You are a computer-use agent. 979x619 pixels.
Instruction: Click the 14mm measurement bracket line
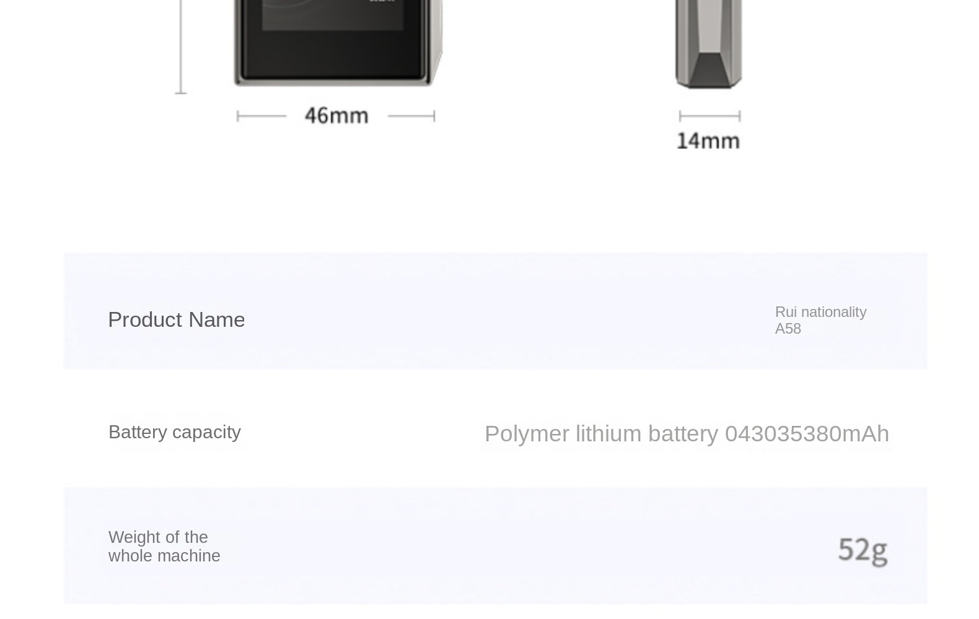[709, 116]
